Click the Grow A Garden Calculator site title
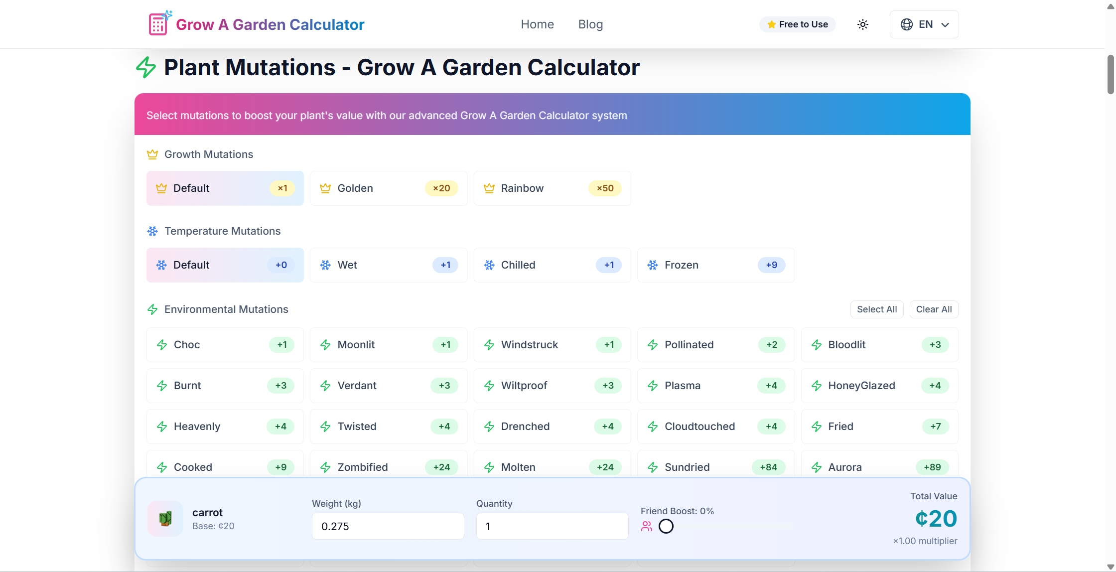 click(x=270, y=24)
